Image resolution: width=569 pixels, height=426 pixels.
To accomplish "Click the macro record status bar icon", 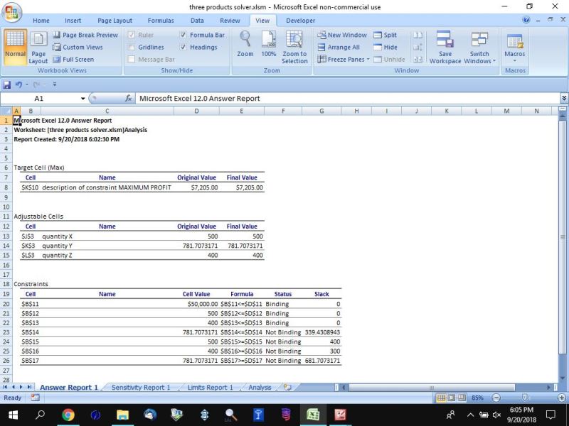I will click(35, 398).
